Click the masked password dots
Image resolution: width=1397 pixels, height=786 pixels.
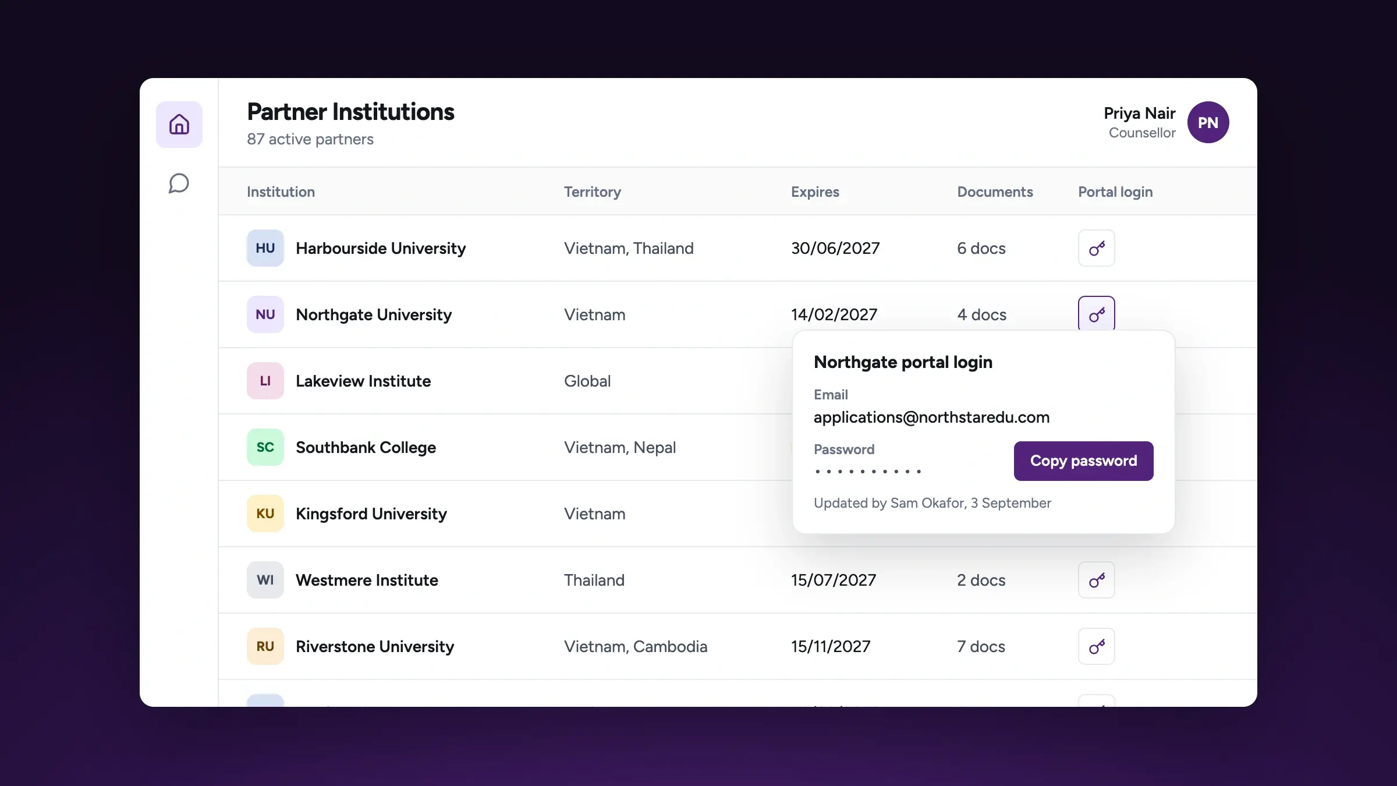(x=868, y=472)
